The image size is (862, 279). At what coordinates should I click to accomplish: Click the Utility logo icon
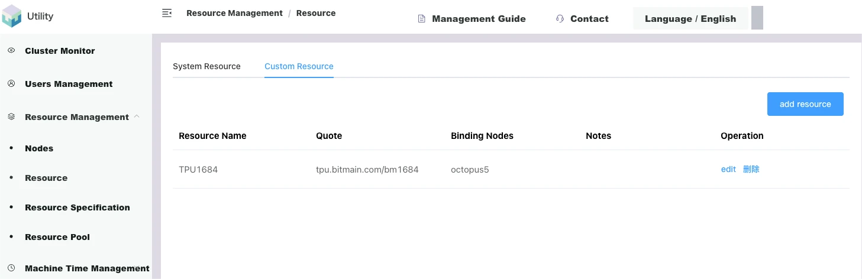point(12,17)
